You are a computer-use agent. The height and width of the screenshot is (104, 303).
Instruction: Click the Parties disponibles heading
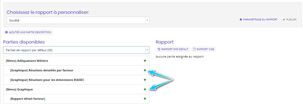click(x=24, y=42)
